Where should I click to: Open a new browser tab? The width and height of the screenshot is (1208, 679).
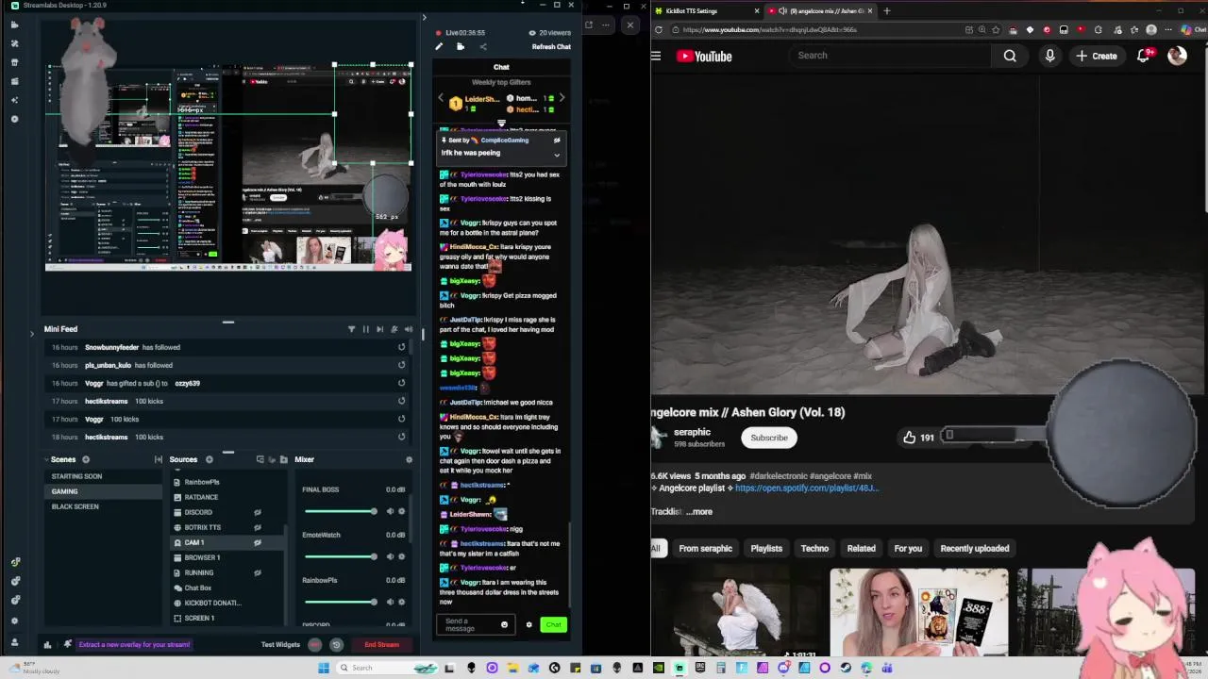click(x=886, y=10)
